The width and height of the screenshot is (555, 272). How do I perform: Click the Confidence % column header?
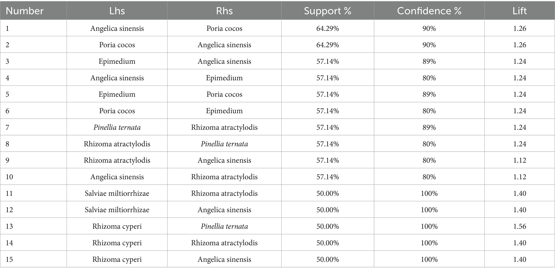429,11
